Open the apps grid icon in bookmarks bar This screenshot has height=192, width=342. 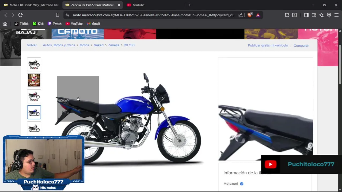(5, 24)
